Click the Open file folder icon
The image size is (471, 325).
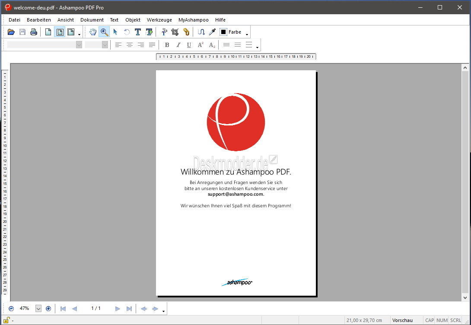(x=11, y=32)
